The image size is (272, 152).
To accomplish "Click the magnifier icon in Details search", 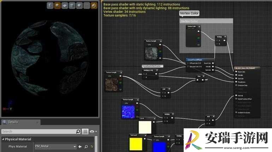I will [x=78, y=131].
